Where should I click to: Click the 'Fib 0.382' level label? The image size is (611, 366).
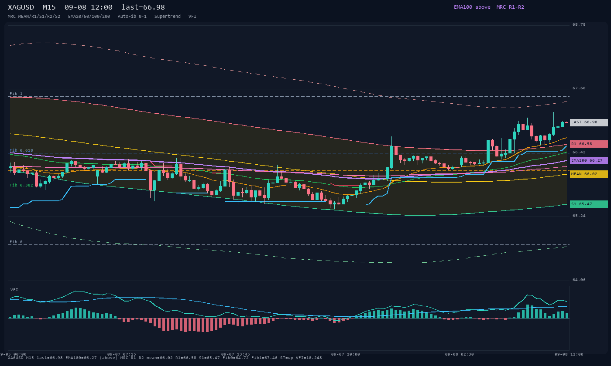pyautogui.click(x=21, y=185)
